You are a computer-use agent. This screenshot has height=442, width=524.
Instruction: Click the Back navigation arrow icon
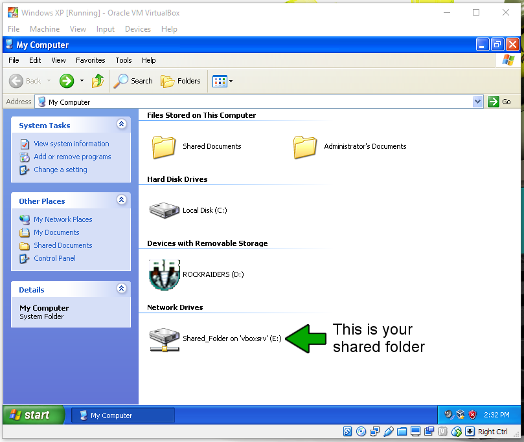[x=16, y=81]
